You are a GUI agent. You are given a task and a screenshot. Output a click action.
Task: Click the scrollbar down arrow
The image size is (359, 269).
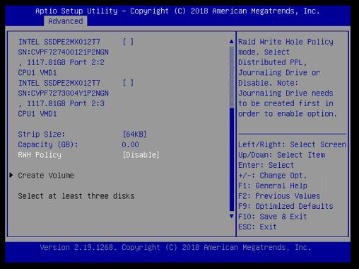click(232, 216)
